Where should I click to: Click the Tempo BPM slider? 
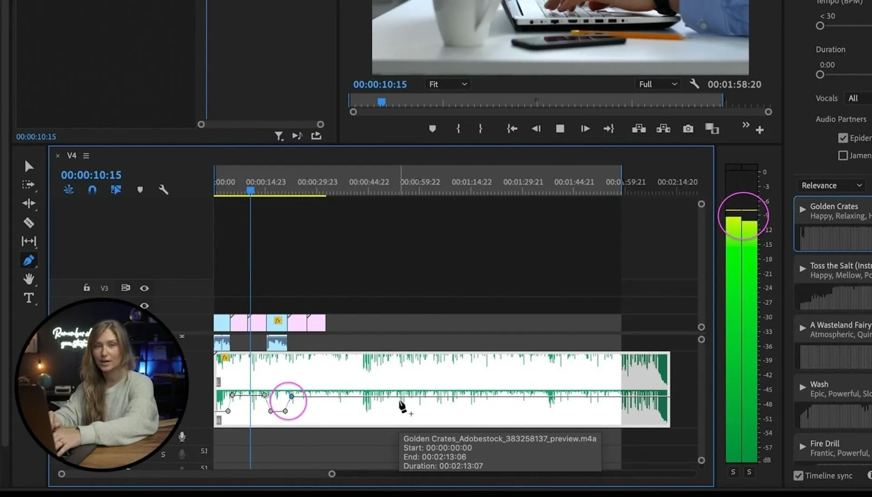(x=820, y=25)
